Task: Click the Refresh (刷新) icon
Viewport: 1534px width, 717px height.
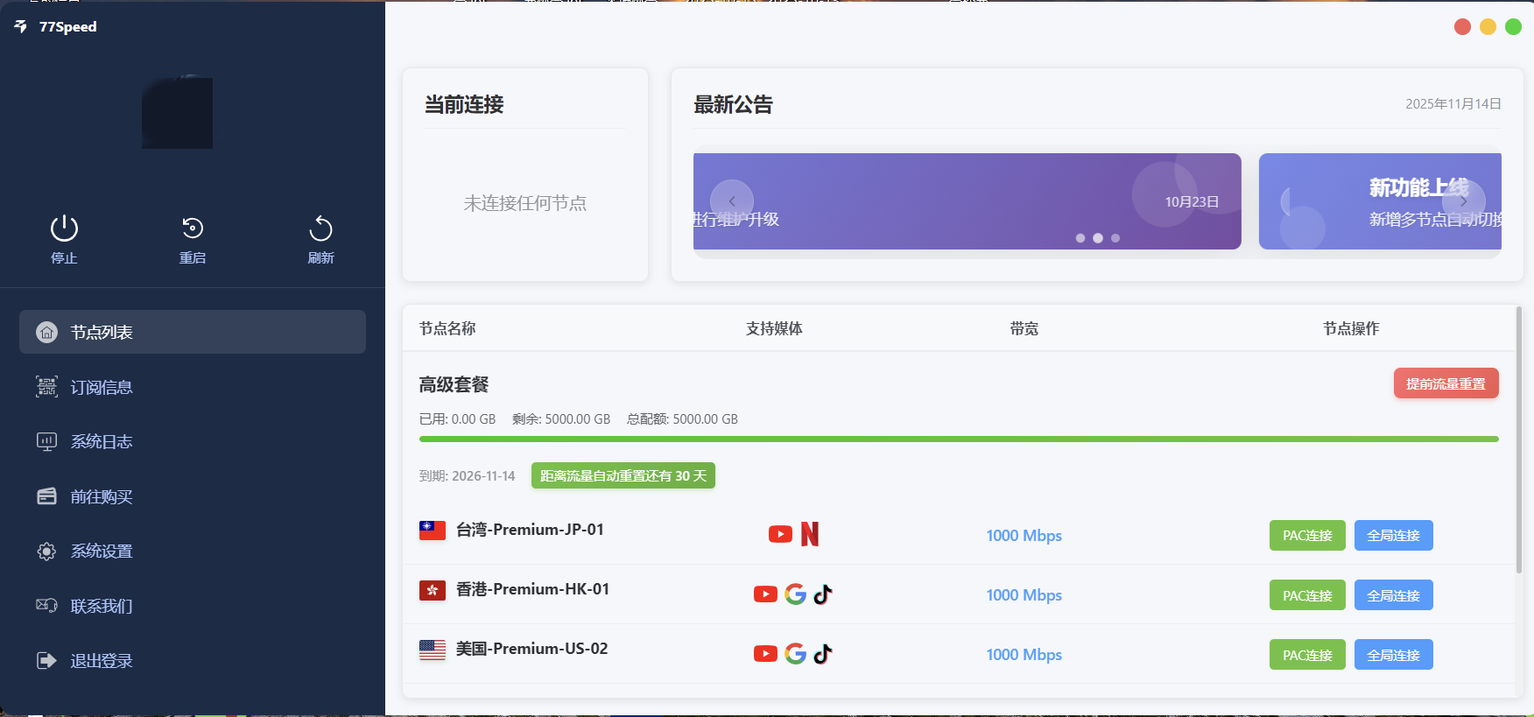Action: pyautogui.click(x=320, y=229)
